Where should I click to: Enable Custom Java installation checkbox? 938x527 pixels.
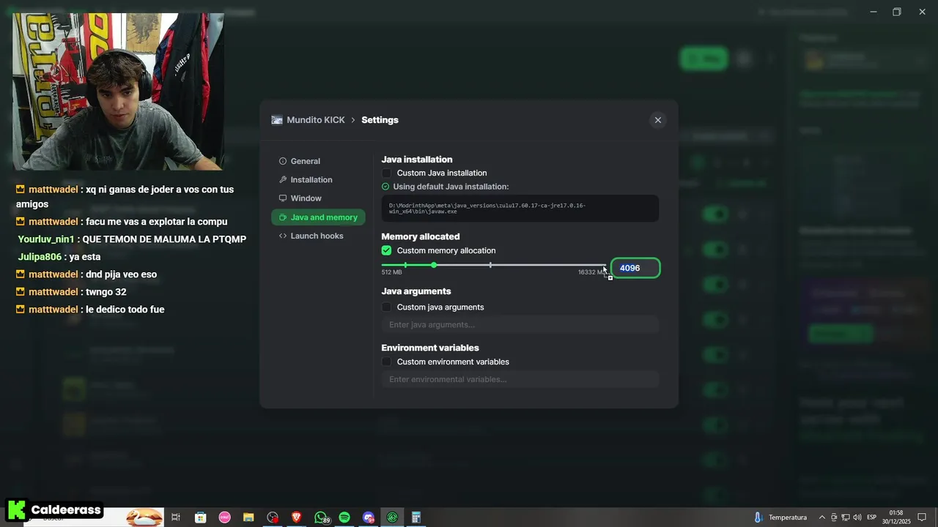(386, 173)
